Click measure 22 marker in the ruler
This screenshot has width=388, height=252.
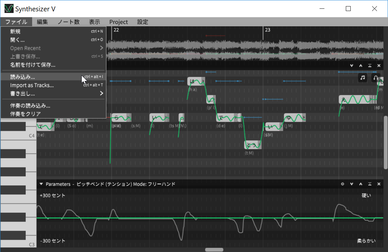116,30
